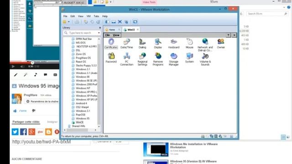Open the Intégrer tab
The image size is (292, 164).
52,122
